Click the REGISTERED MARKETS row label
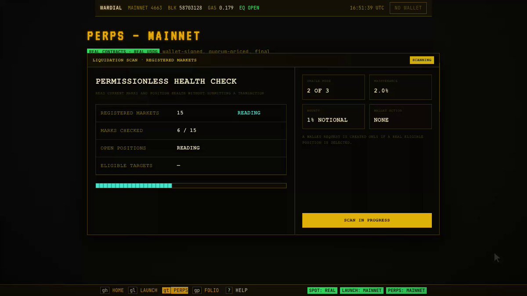 pyautogui.click(x=130, y=113)
